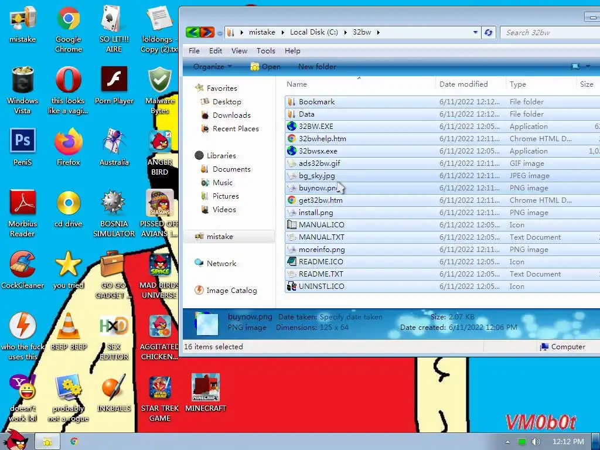Launch BOSNIA SIMULATOR minesweeper icon
600x450 pixels.
point(114,213)
